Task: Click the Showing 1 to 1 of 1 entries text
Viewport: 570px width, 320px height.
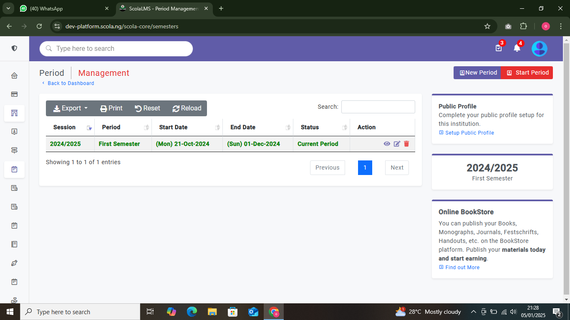Action: click(x=83, y=162)
